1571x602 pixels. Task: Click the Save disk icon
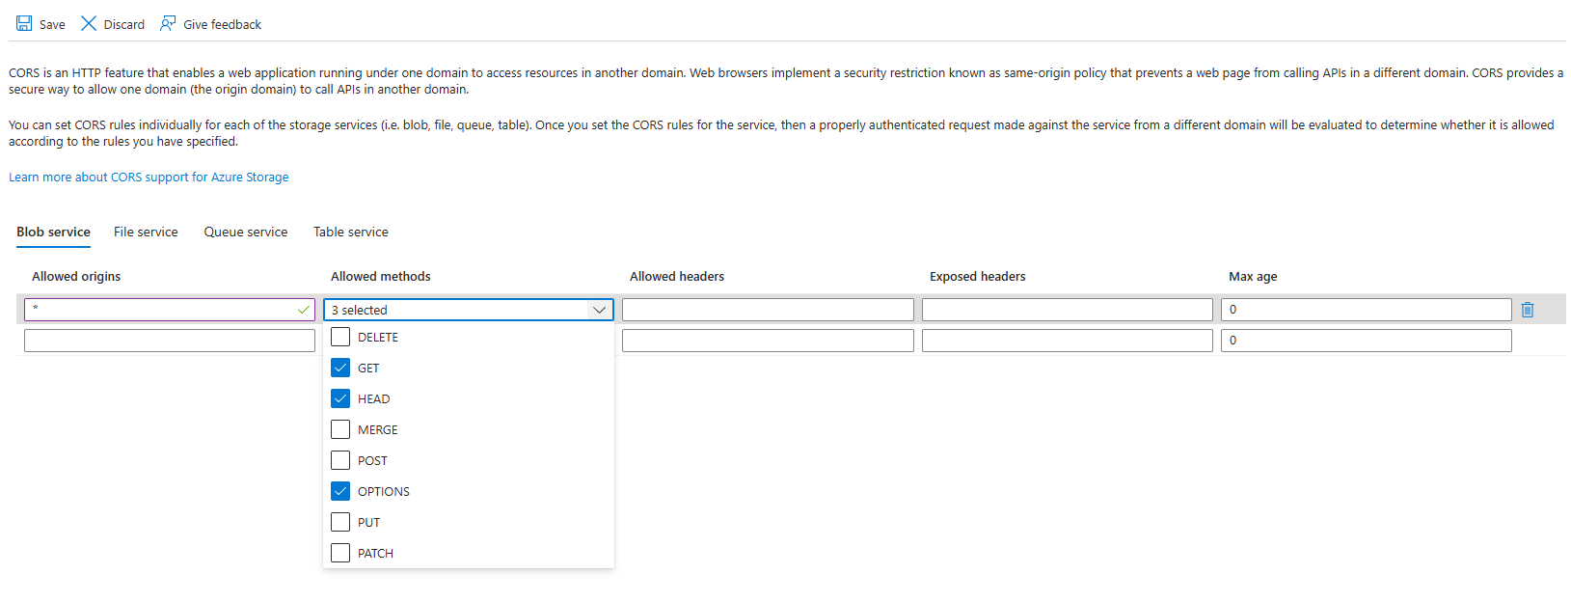coord(24,24)
